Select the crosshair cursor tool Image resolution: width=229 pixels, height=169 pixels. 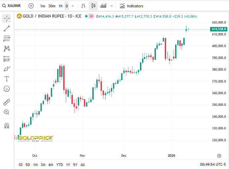click(x=7, y=19)
